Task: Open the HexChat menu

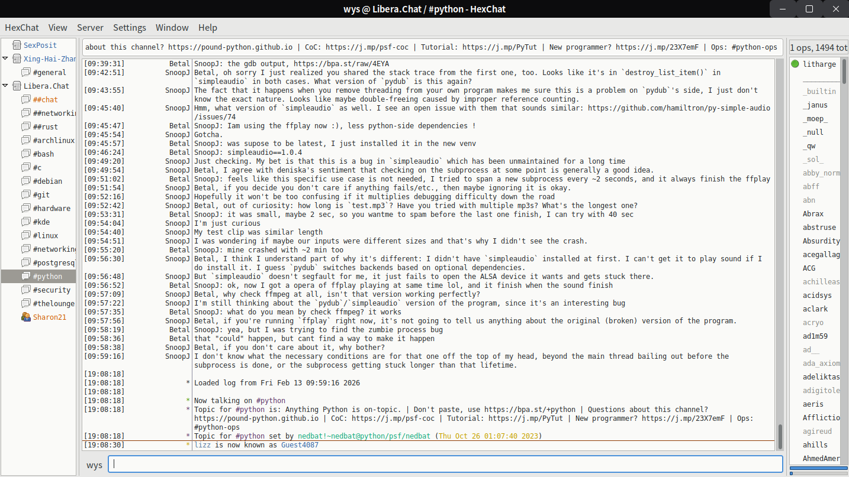Action: [22, 28]
